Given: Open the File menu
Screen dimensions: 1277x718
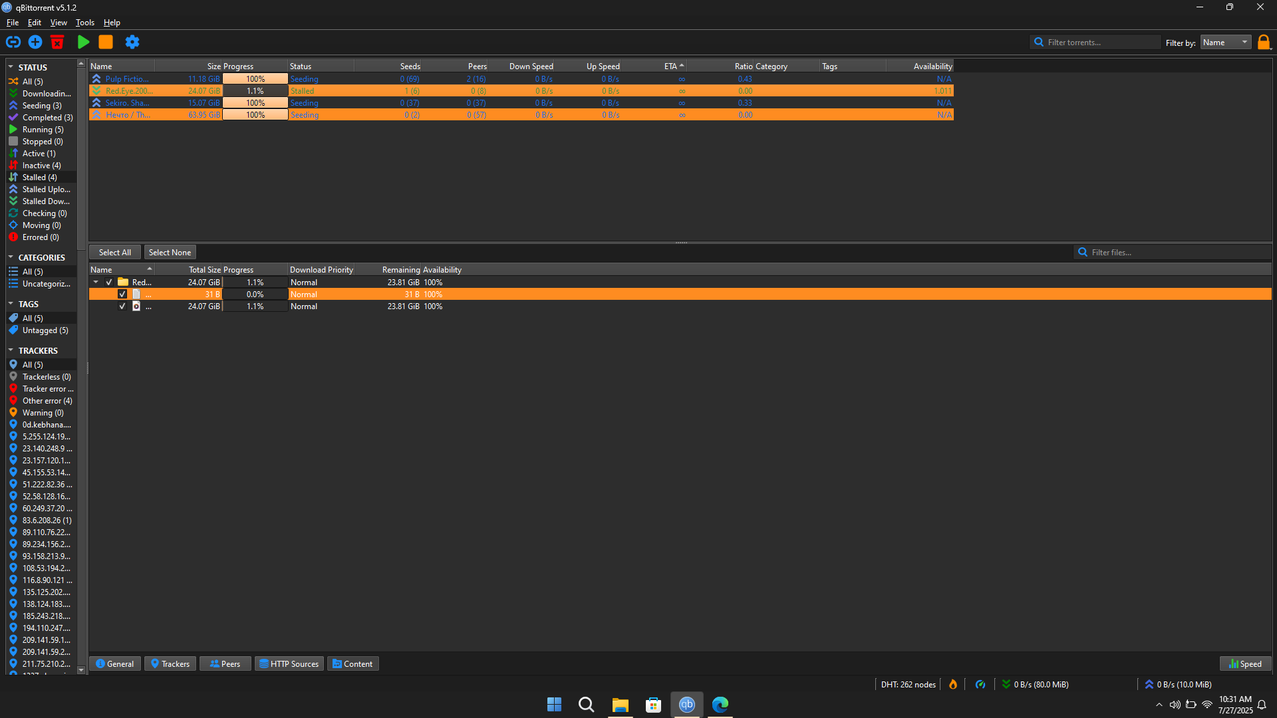Looking at the screenshot, I should point(13,23).
